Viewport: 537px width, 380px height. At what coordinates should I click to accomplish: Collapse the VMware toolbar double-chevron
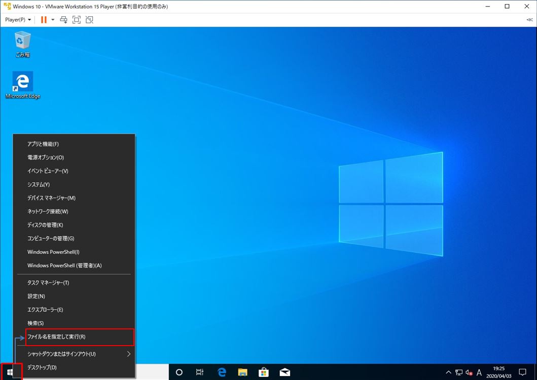click(529, 20)
